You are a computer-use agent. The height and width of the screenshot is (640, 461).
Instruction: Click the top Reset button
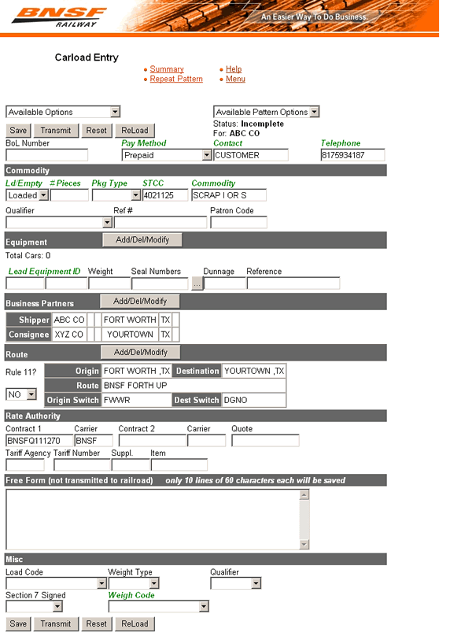[x=96, y=130]
